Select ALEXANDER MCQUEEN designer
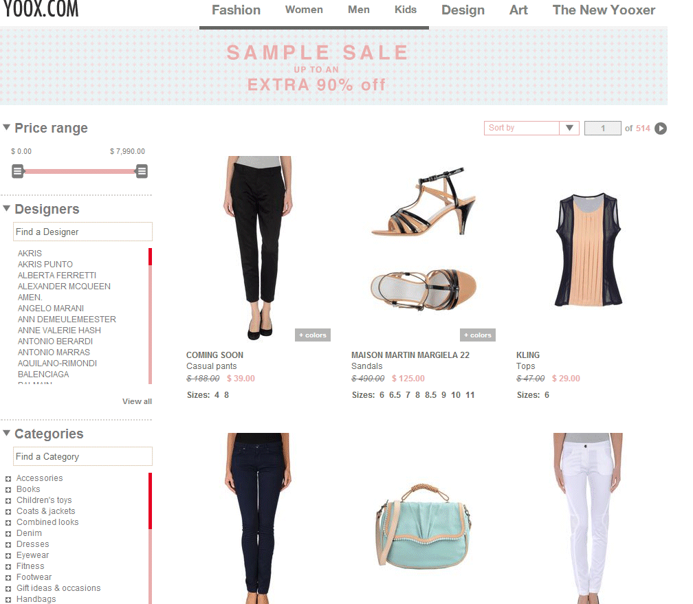The width and height of the screenshot is (693, 604). click(x=64, y=287)
